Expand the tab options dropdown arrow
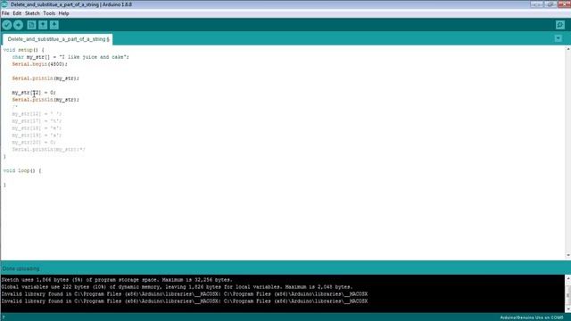 tap(558, 38)
